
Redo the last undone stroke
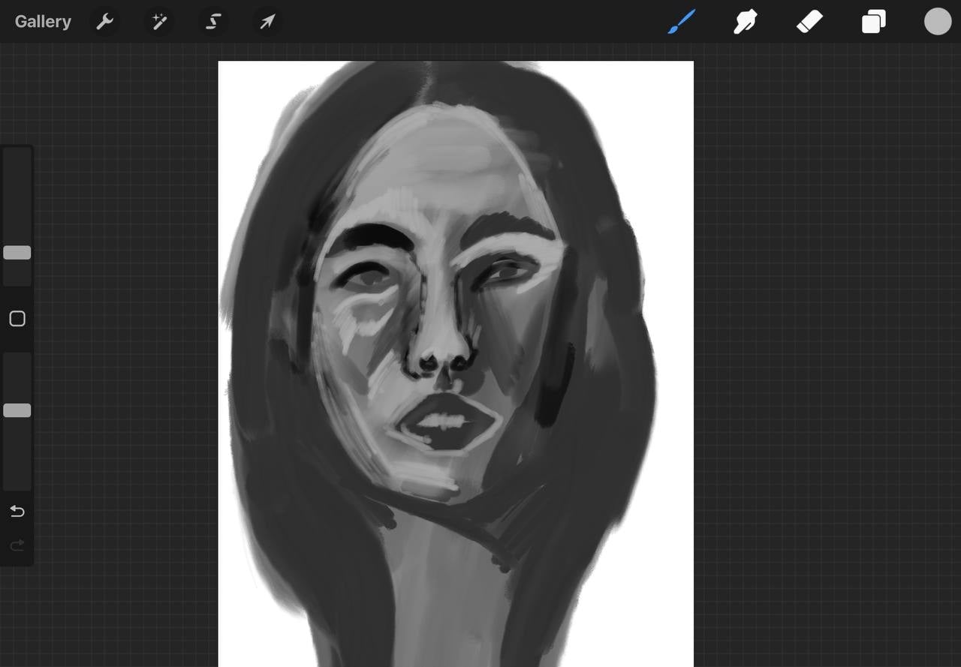point(17,545)
